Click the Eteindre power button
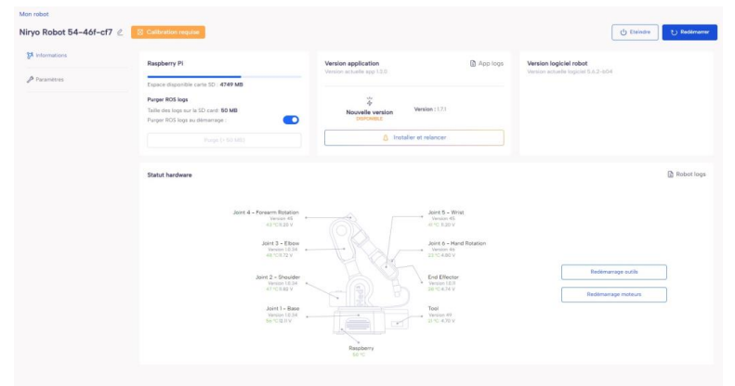 pyautogui.click(x=635, y=32)
